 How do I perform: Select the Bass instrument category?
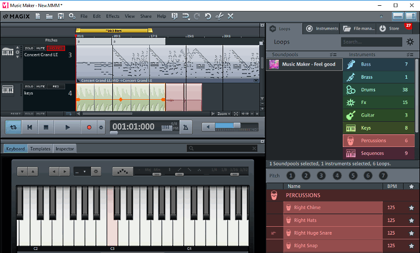[x=379, y=64]
